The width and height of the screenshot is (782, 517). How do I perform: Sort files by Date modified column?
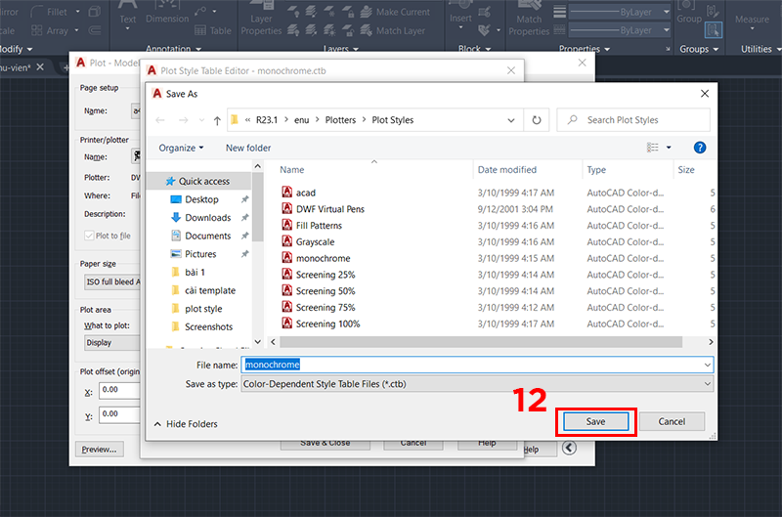pyautogui.click(x=506, y=170)
